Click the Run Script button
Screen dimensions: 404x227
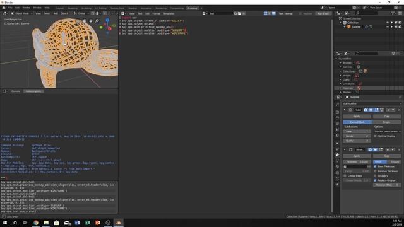tap(323, 13)
